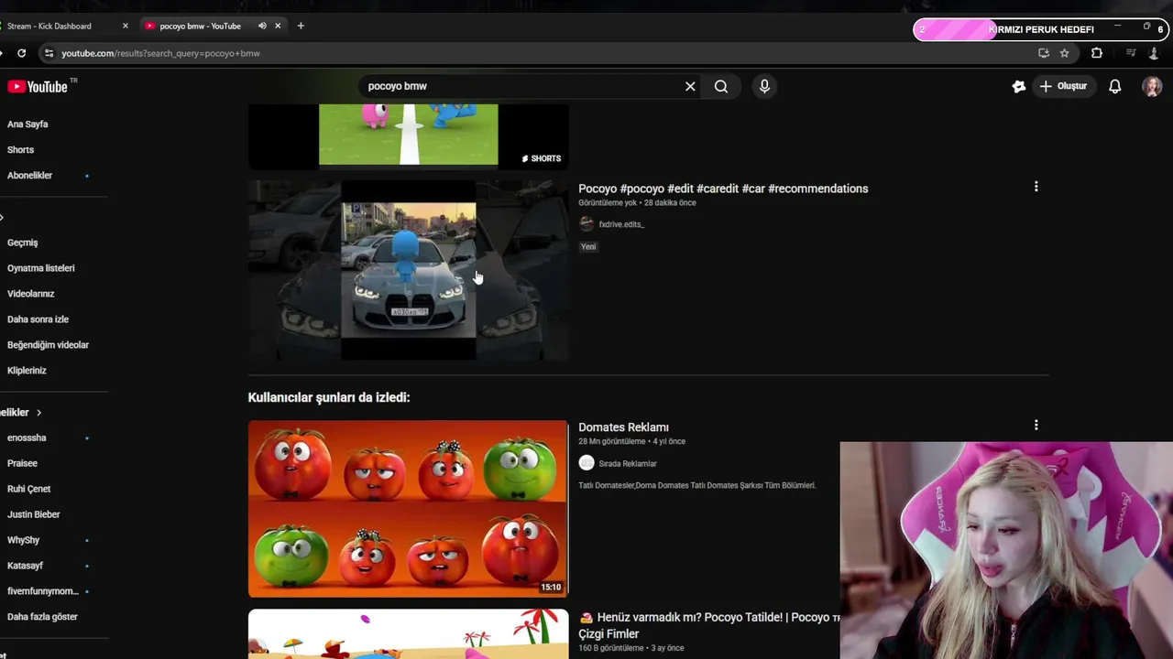Viewport: 1173px width, 659px height.
Task: Open a new browser tab
Action: pos(301,26)
